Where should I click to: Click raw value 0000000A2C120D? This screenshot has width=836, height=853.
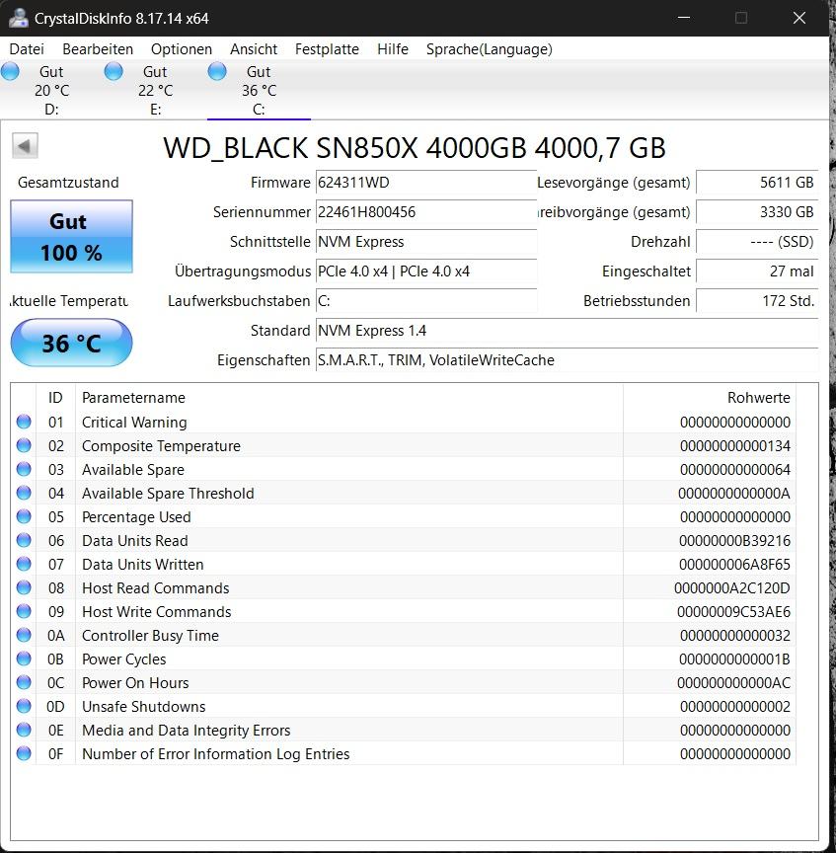(x=732, y=588)
